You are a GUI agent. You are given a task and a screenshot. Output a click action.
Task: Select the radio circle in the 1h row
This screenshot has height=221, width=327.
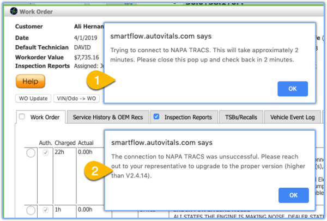[x=31, y=210]
